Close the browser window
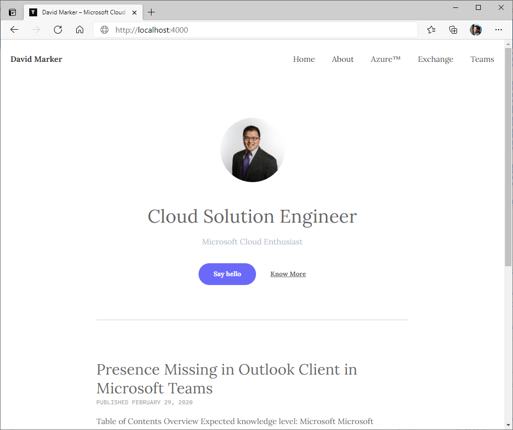The width and height of the screenshot is (513, 430). pos(501,7)
